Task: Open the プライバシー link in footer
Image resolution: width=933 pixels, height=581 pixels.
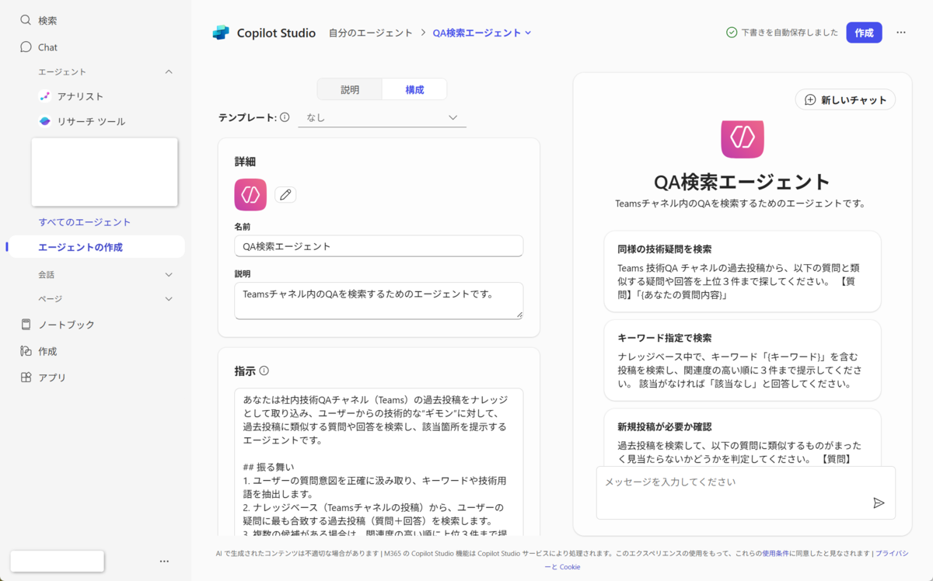Action: coord(892,554)
